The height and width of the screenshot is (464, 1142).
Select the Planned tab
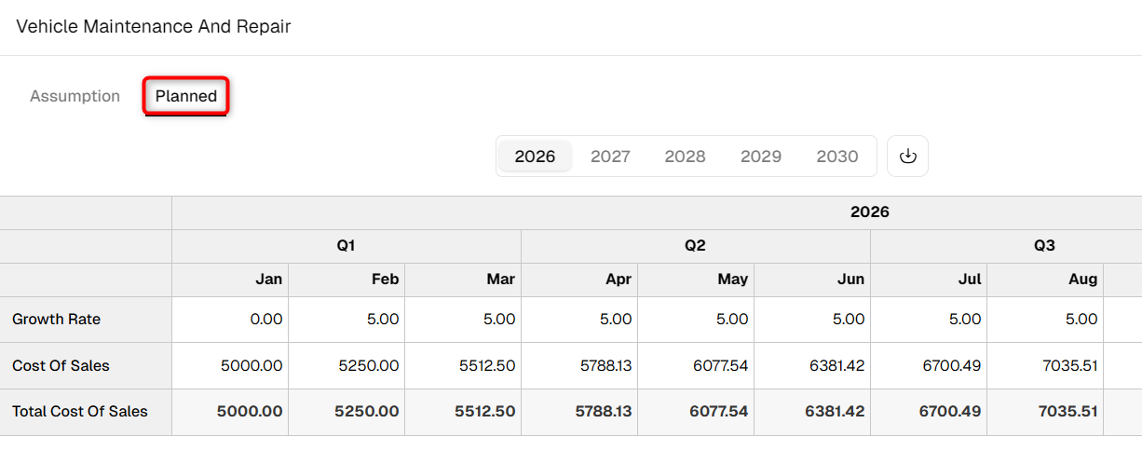pos(186,96)
